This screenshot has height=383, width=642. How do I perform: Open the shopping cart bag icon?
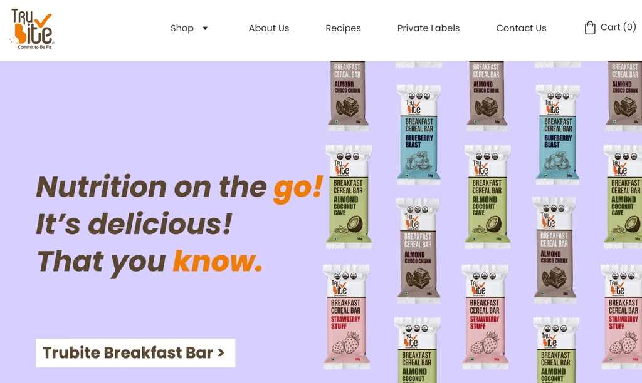589,28
